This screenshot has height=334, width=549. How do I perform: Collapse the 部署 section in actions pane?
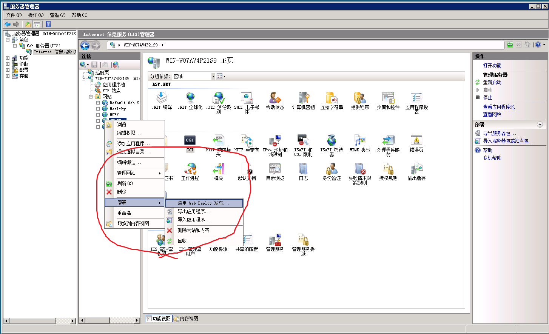pyautogui.click(x=540, y=125)
